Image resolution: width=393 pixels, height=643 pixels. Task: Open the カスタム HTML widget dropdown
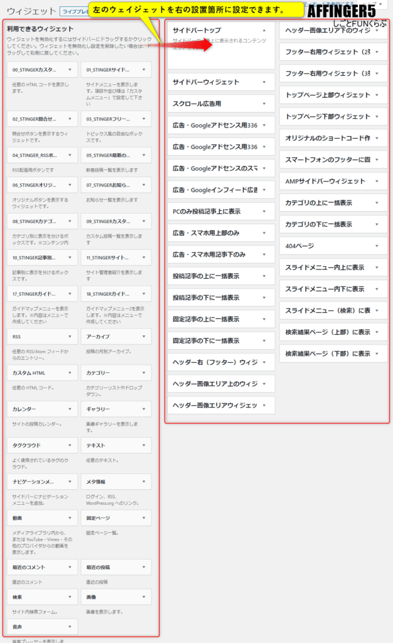click(70, 373)
